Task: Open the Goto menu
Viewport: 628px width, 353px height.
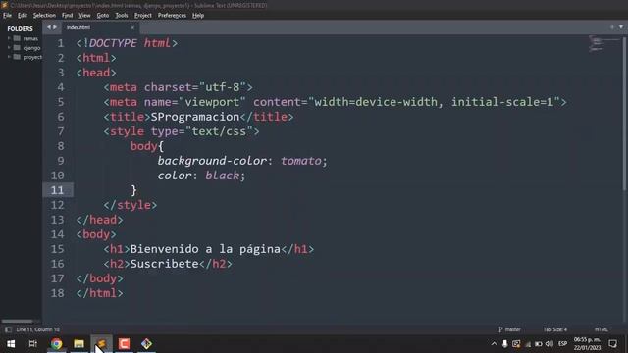Action: (102, 16)
